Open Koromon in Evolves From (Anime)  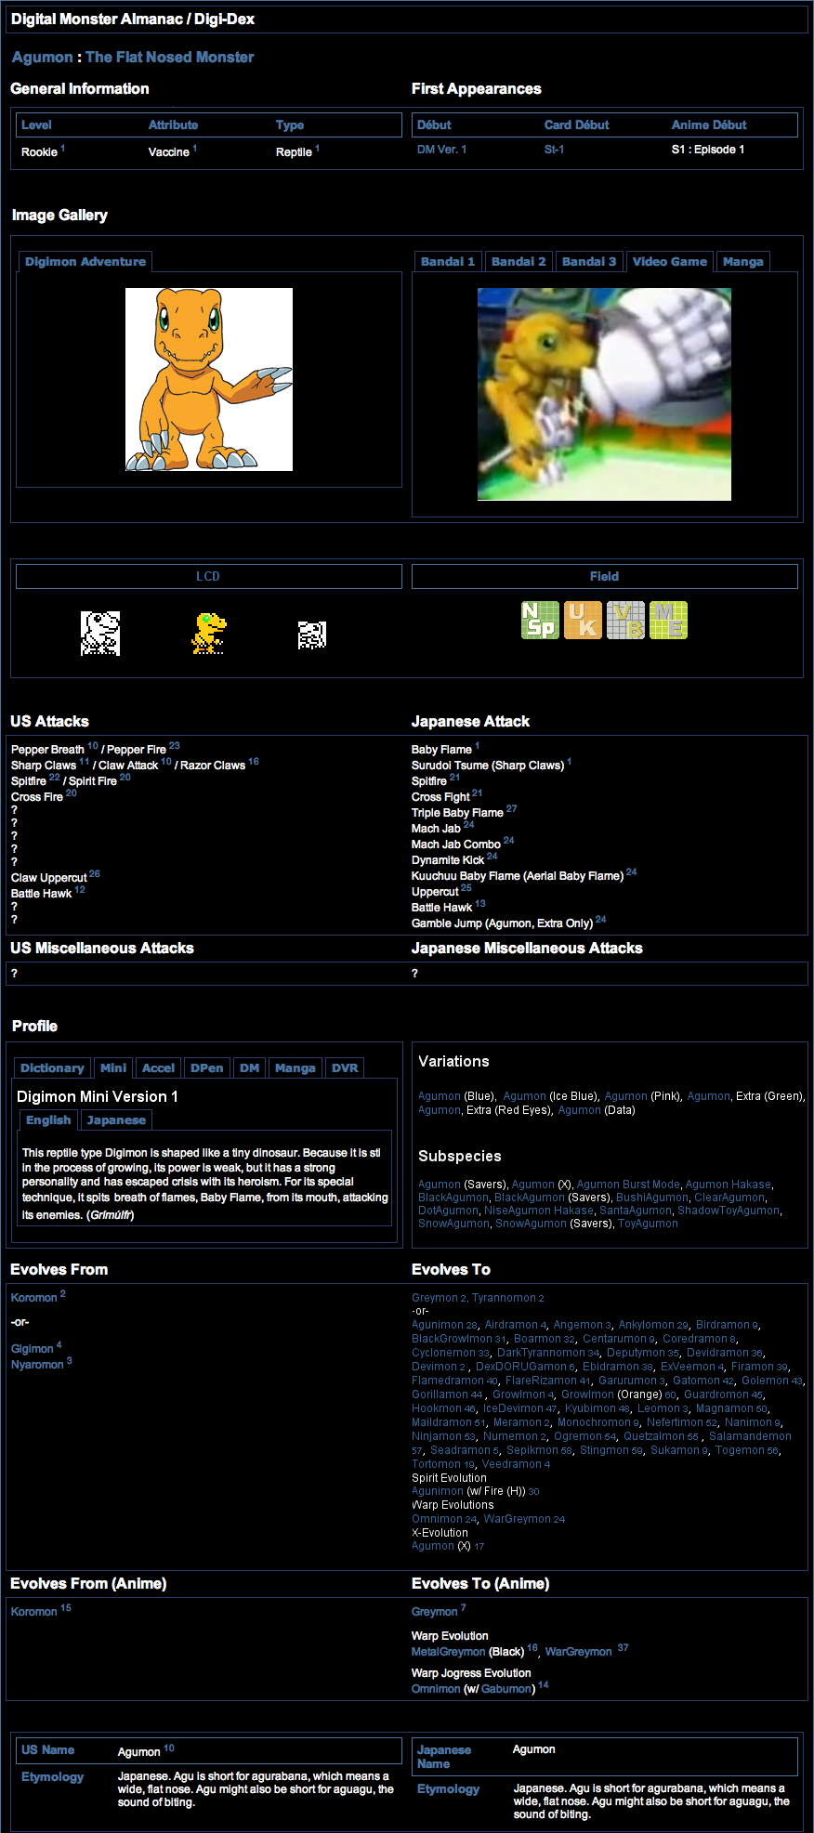pos(34,1612)
